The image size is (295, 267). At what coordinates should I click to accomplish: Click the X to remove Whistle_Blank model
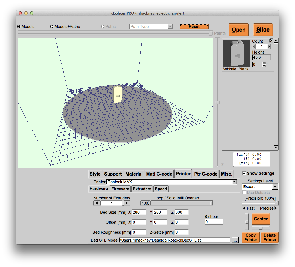pos(271,41)
